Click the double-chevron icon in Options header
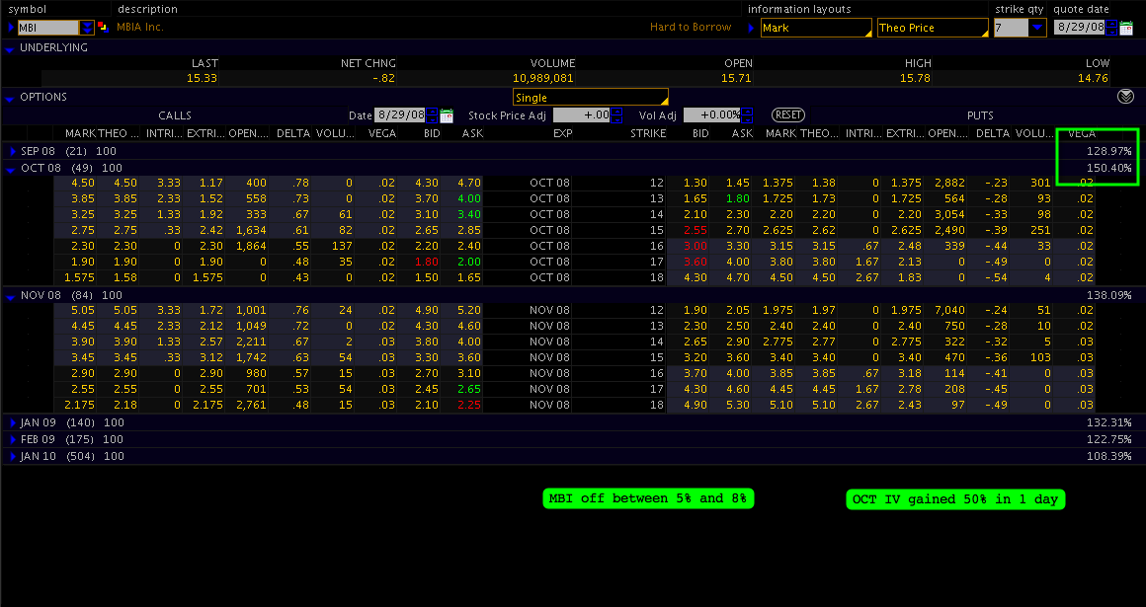This screenshot has width=1146, height=607. pos(1125,97)
